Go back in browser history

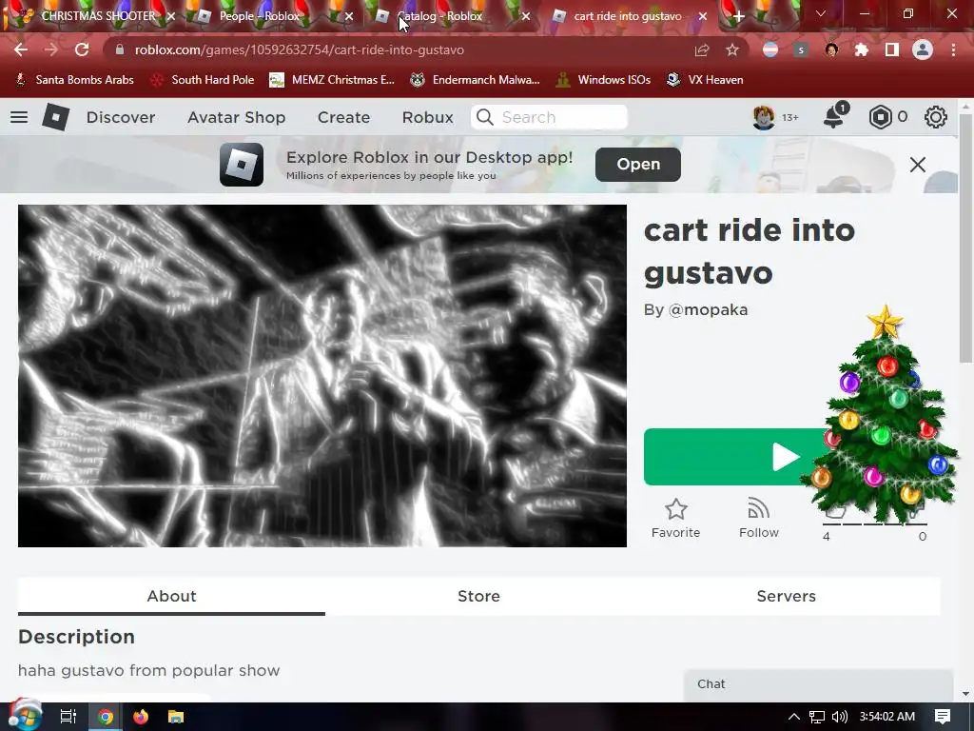coord(21,49)
